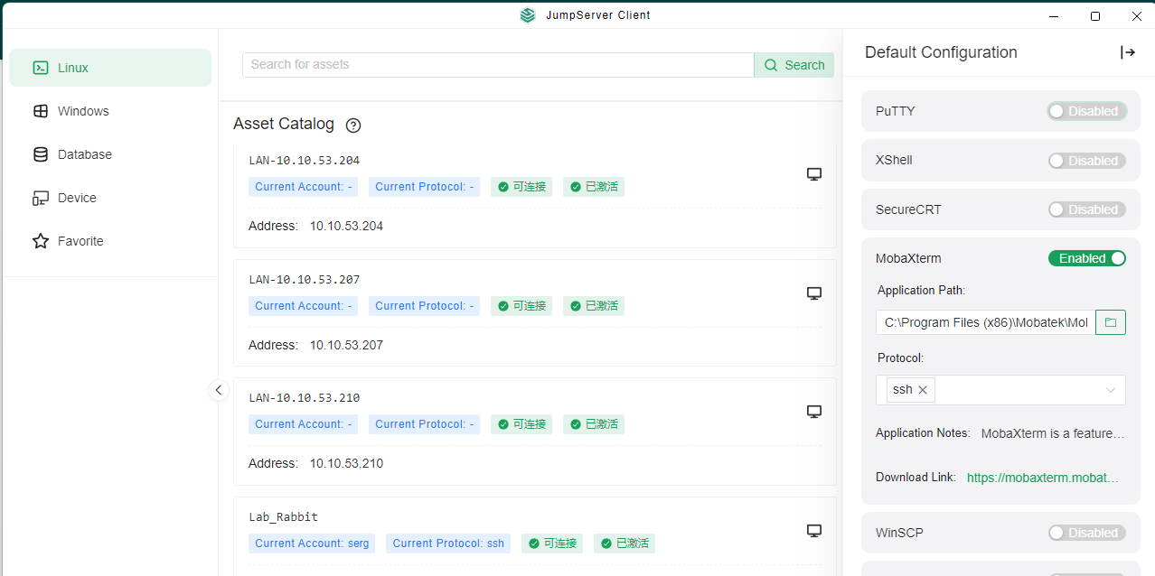Screen dimensions: 1155x576
Task: Click the PuTTY configuration label
Action: pyautogui.click(x=896, y=111)
